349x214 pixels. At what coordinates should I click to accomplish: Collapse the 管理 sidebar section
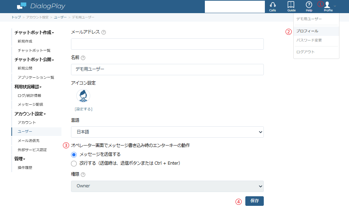20,159
